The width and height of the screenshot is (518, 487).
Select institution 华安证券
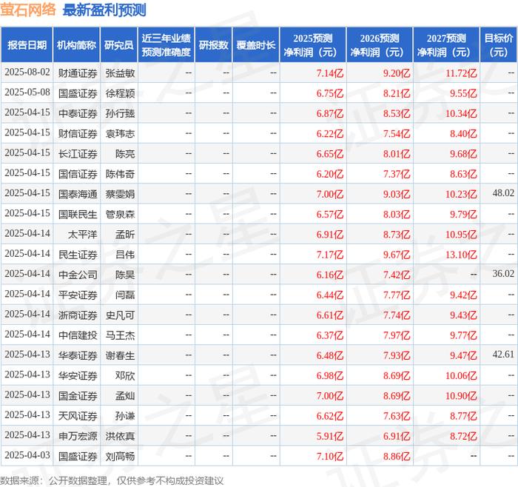coord(78,376)
